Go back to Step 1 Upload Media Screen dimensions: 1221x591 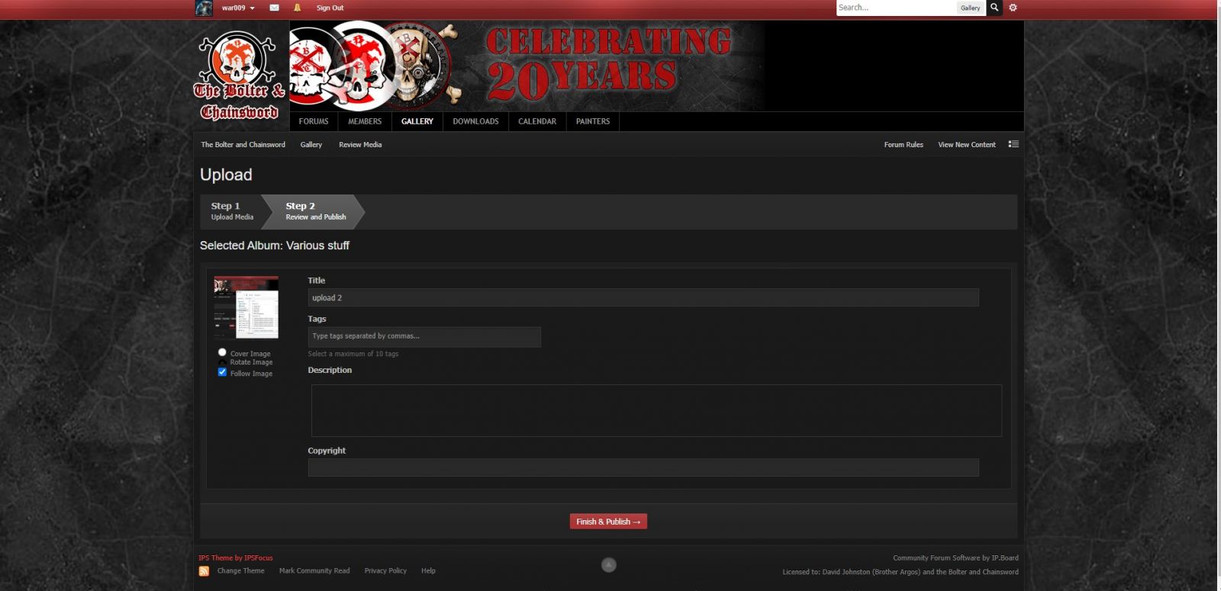(x=232, y=211)
